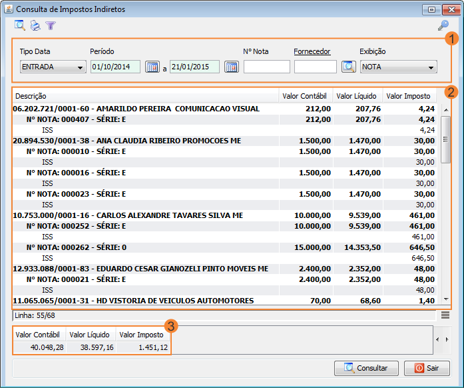Click the ISS row with value 461,00
This screenshot has height=388, width=464.
point(224,237)
